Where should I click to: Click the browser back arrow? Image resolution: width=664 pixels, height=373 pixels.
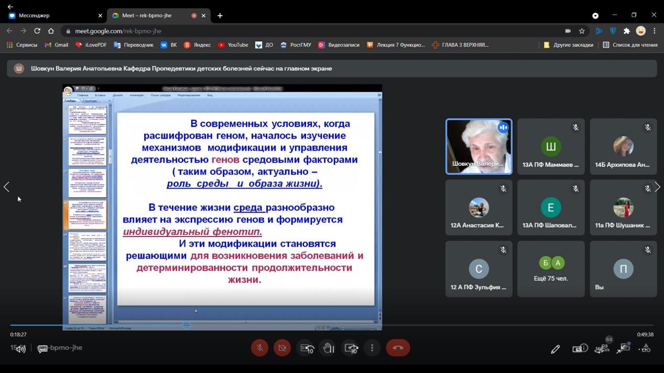point(9,31)
